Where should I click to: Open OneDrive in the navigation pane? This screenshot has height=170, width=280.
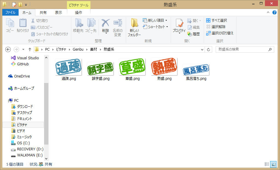22,76
